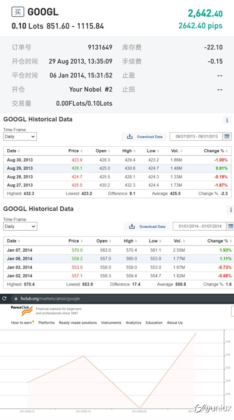This screenshot has width=234, height=420.
Task: Sort first table by Date column
Action: (13, 151)
